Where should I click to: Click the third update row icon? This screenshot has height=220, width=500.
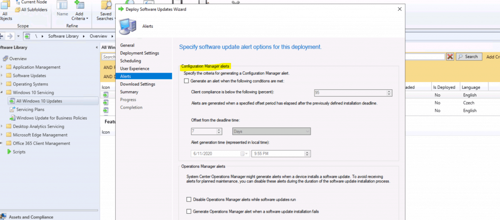[x=106, y=110]
